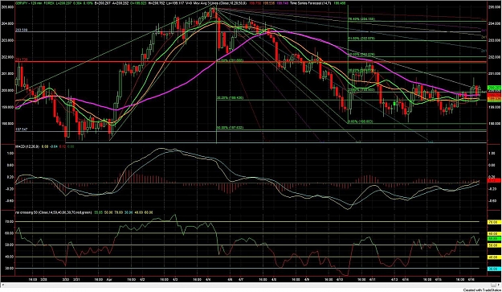Click the Apr date label on time axis
502x292 pixels.
109,280
